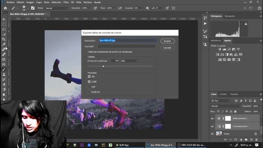This screenshot has width=263, height=148.
Task: Click add layer style fx icon
Action: click(231, 140)
